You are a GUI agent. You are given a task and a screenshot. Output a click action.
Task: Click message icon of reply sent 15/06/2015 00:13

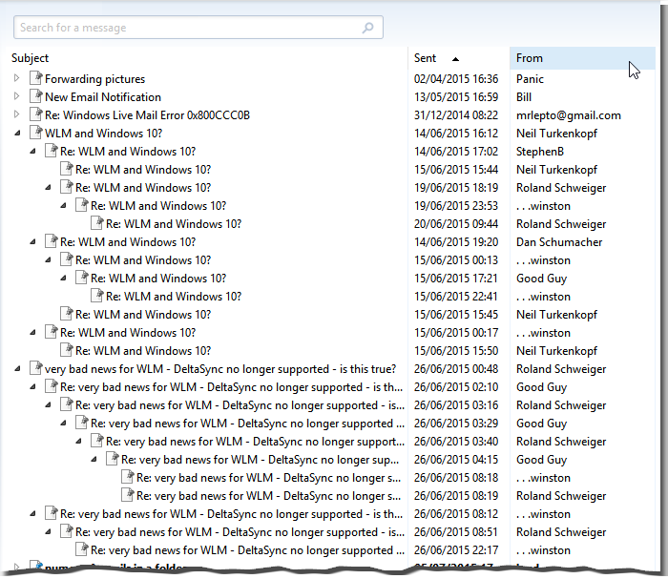point(67,259)
